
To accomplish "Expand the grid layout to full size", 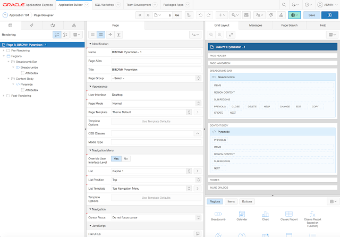I will (x=231, y=35).
